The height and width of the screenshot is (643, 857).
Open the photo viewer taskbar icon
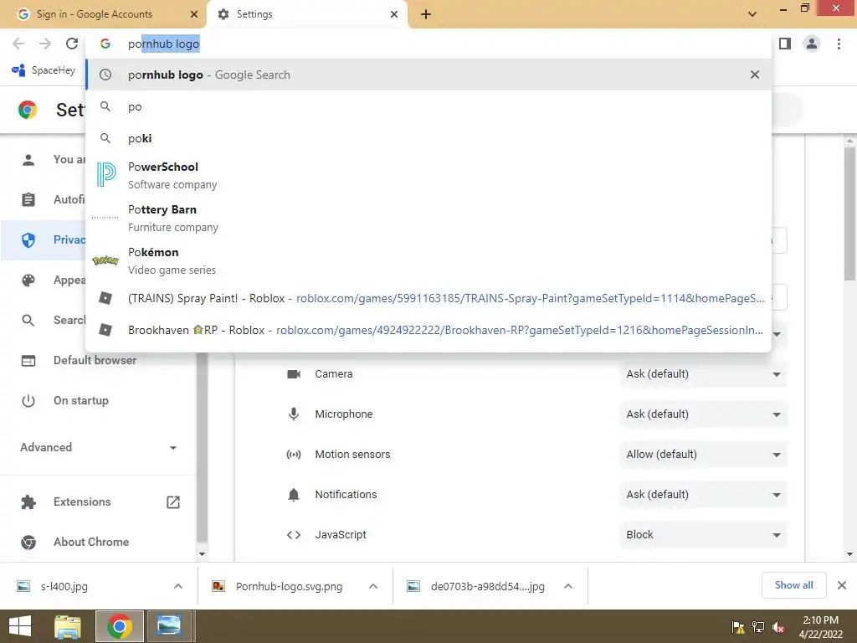(169, 626)
